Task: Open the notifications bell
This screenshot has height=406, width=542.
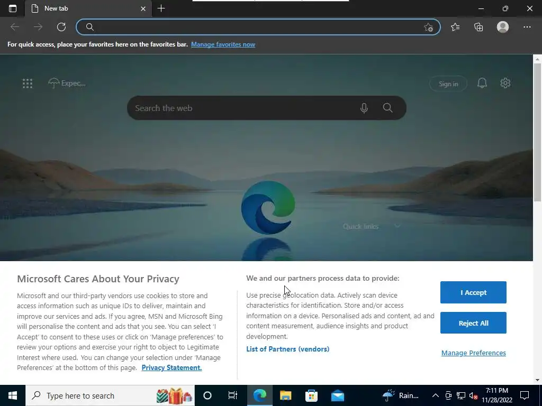Action: [x=482, y=83]
